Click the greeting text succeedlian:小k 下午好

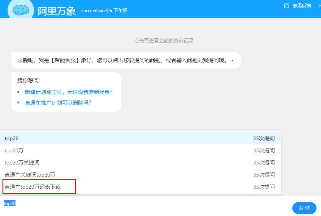(x=104, y=11)
